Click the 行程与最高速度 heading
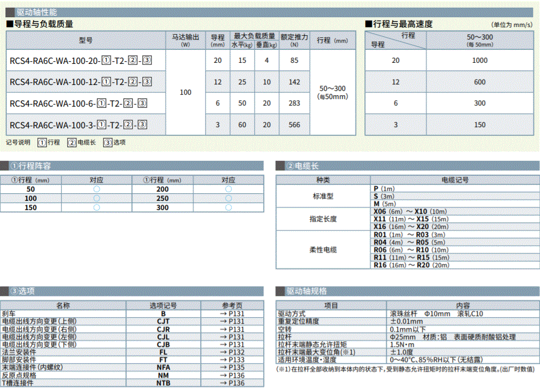 click(399, 24)
